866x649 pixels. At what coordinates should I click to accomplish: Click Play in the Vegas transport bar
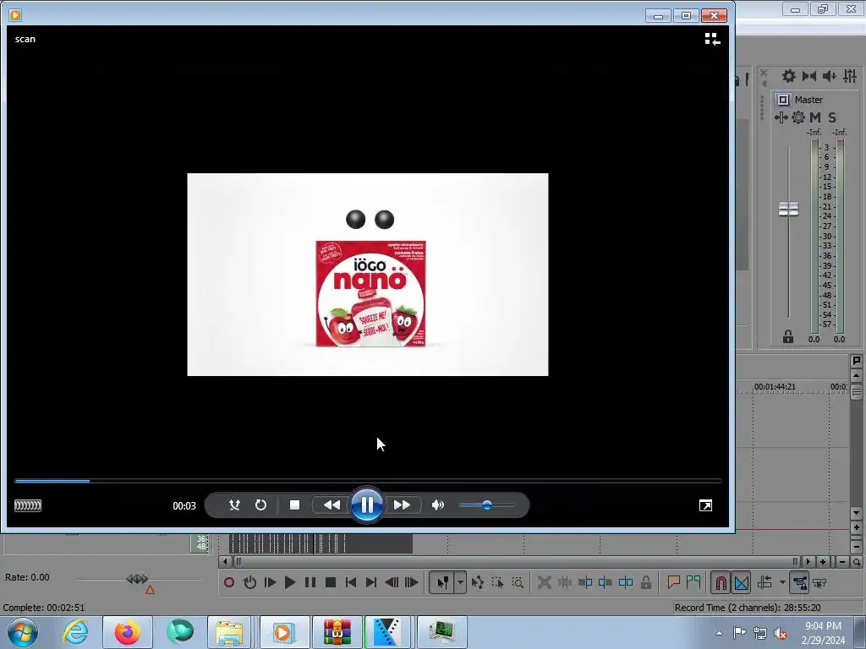pyautogui.click(x=290, y=582)
